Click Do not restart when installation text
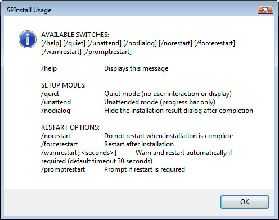279x220 pixels. [x=168, y=136]
